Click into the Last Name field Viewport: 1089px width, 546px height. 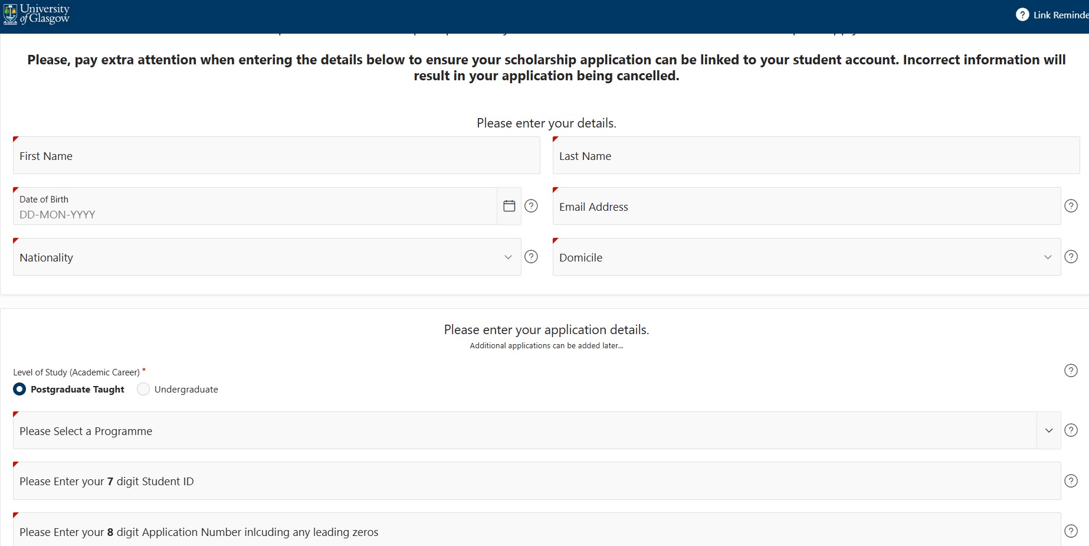coord(816,156)
